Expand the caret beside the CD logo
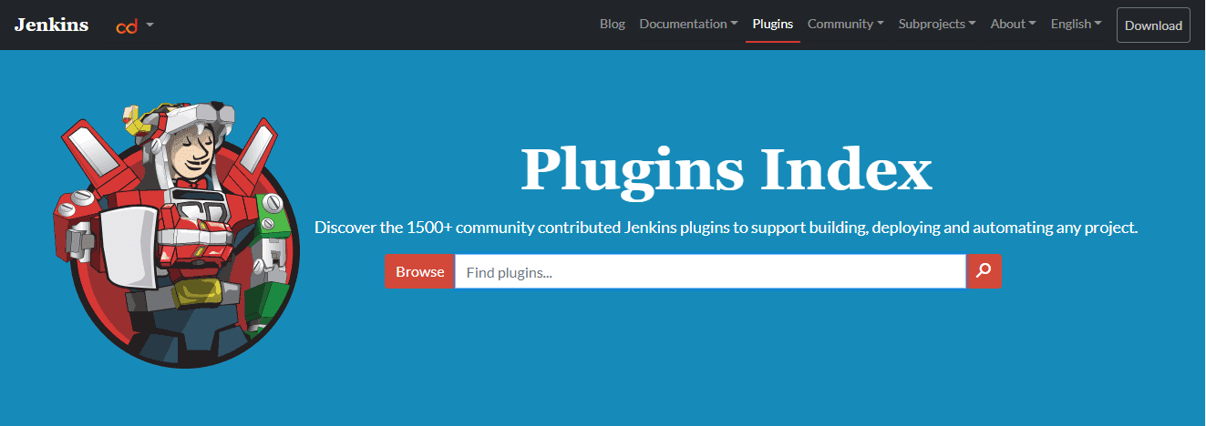Screen dimensions: 1206x426 click(149, 25)
